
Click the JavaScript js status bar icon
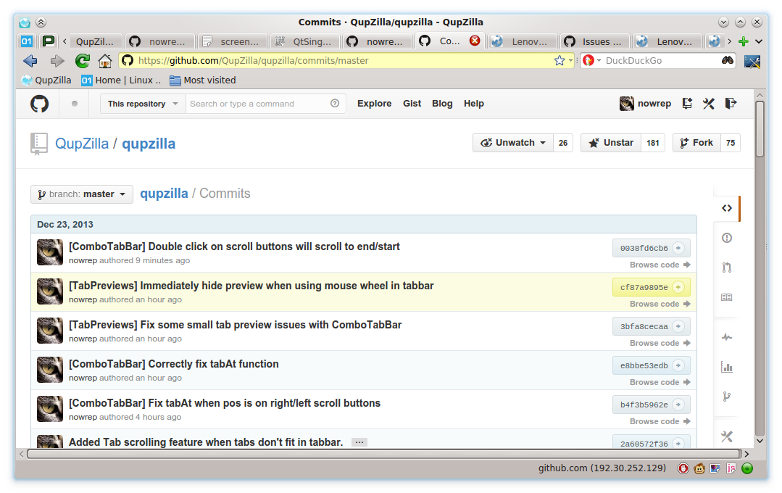point(731,468)
